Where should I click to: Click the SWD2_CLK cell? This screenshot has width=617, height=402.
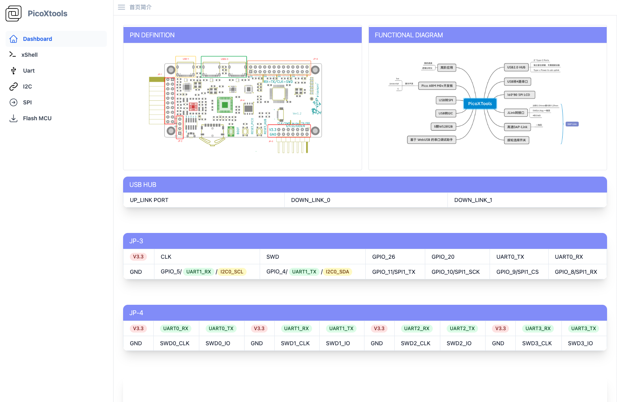[x=417, y=343]
